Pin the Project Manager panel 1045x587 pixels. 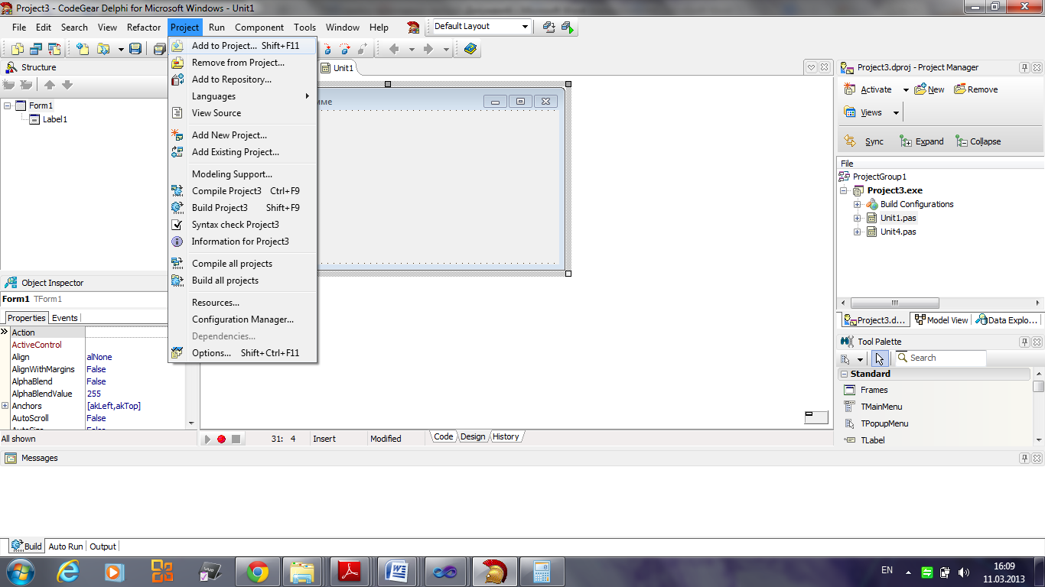click(x=1025, y=67)
